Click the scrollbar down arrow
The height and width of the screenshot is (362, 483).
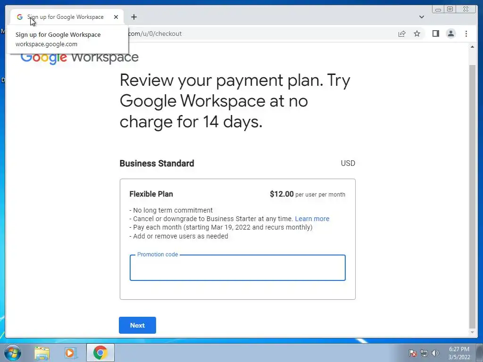point(472,332)
